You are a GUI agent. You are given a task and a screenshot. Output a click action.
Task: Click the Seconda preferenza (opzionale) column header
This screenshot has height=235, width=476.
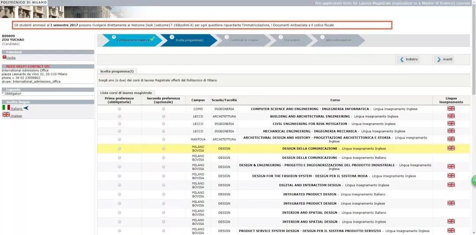[x=164, y=100]
